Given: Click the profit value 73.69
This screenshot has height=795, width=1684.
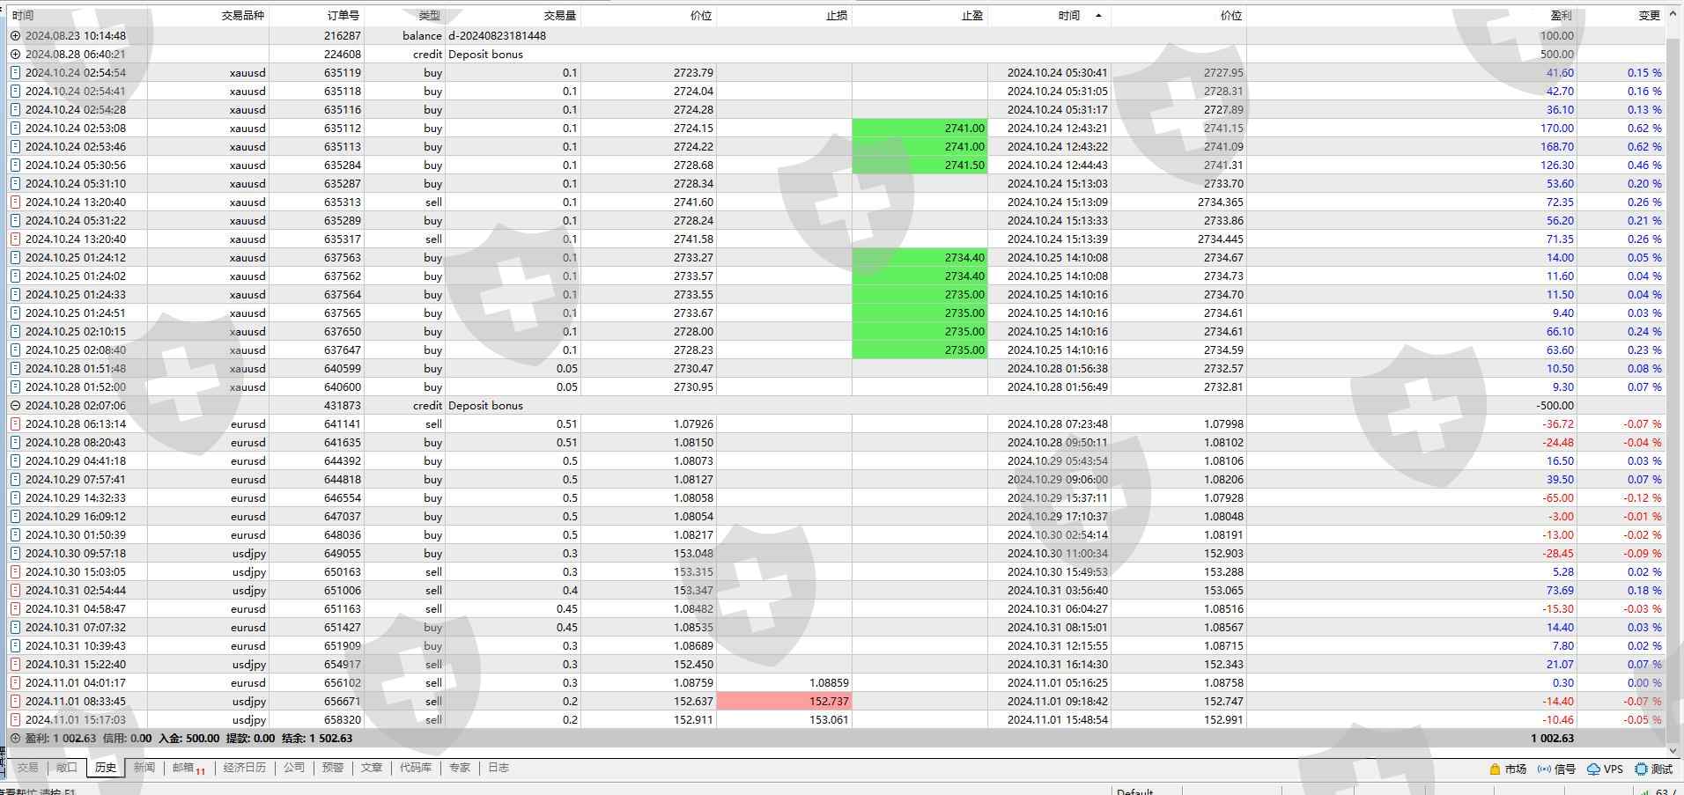Looking at the screenshot, I should pyautogui.click(x=1560, y=591).
